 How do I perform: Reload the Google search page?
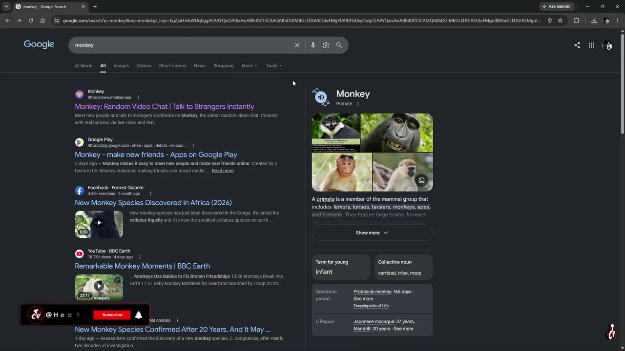point(31,20)
